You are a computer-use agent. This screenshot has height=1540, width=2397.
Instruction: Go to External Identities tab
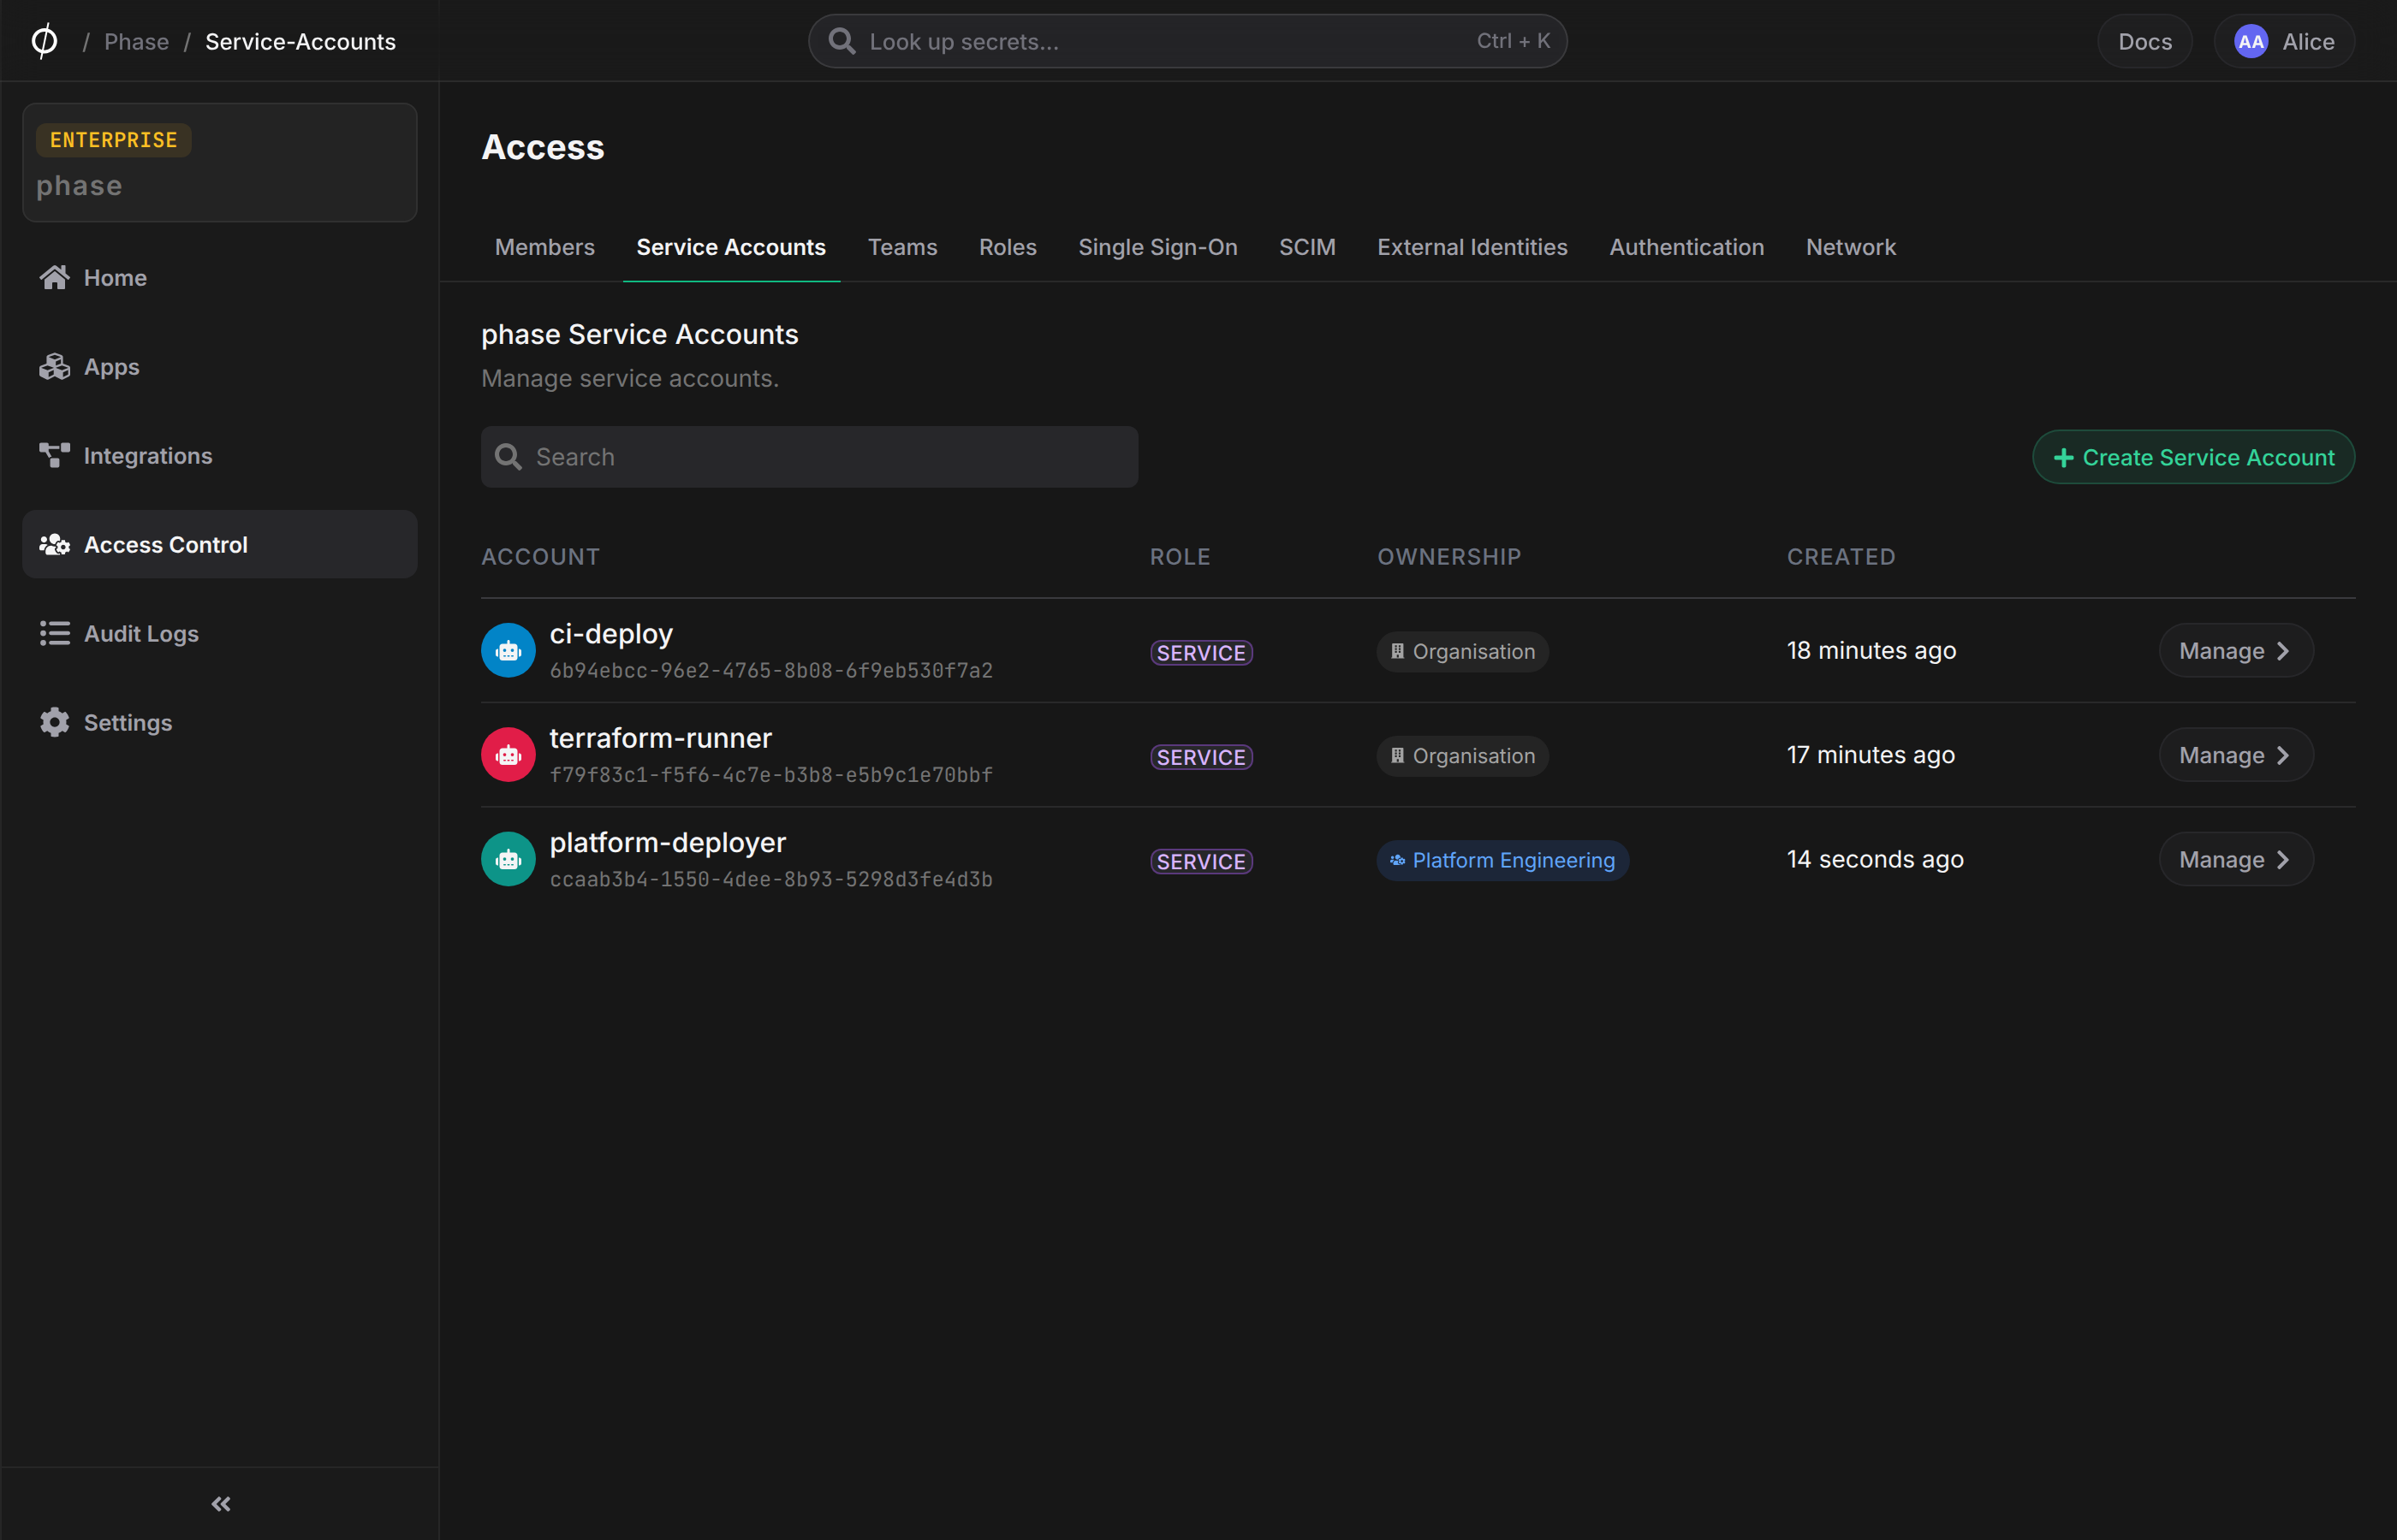1472,247
